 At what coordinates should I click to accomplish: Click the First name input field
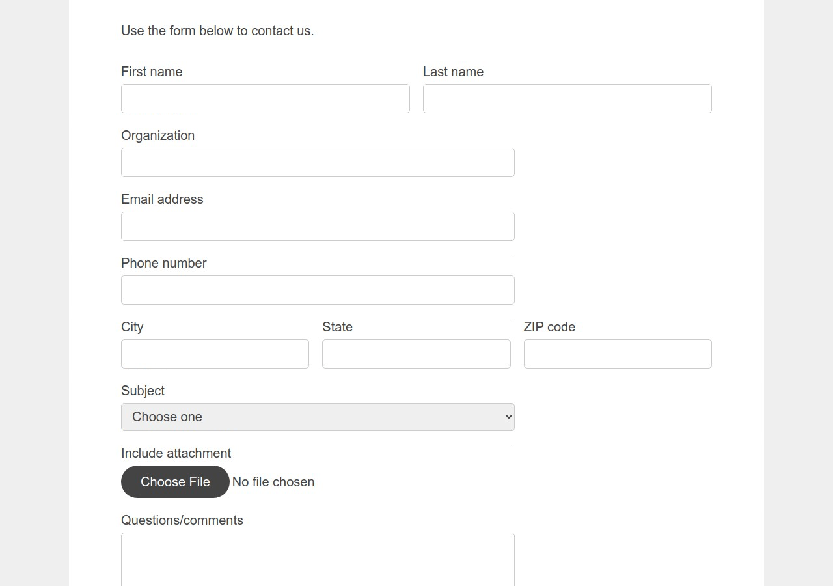265,98
